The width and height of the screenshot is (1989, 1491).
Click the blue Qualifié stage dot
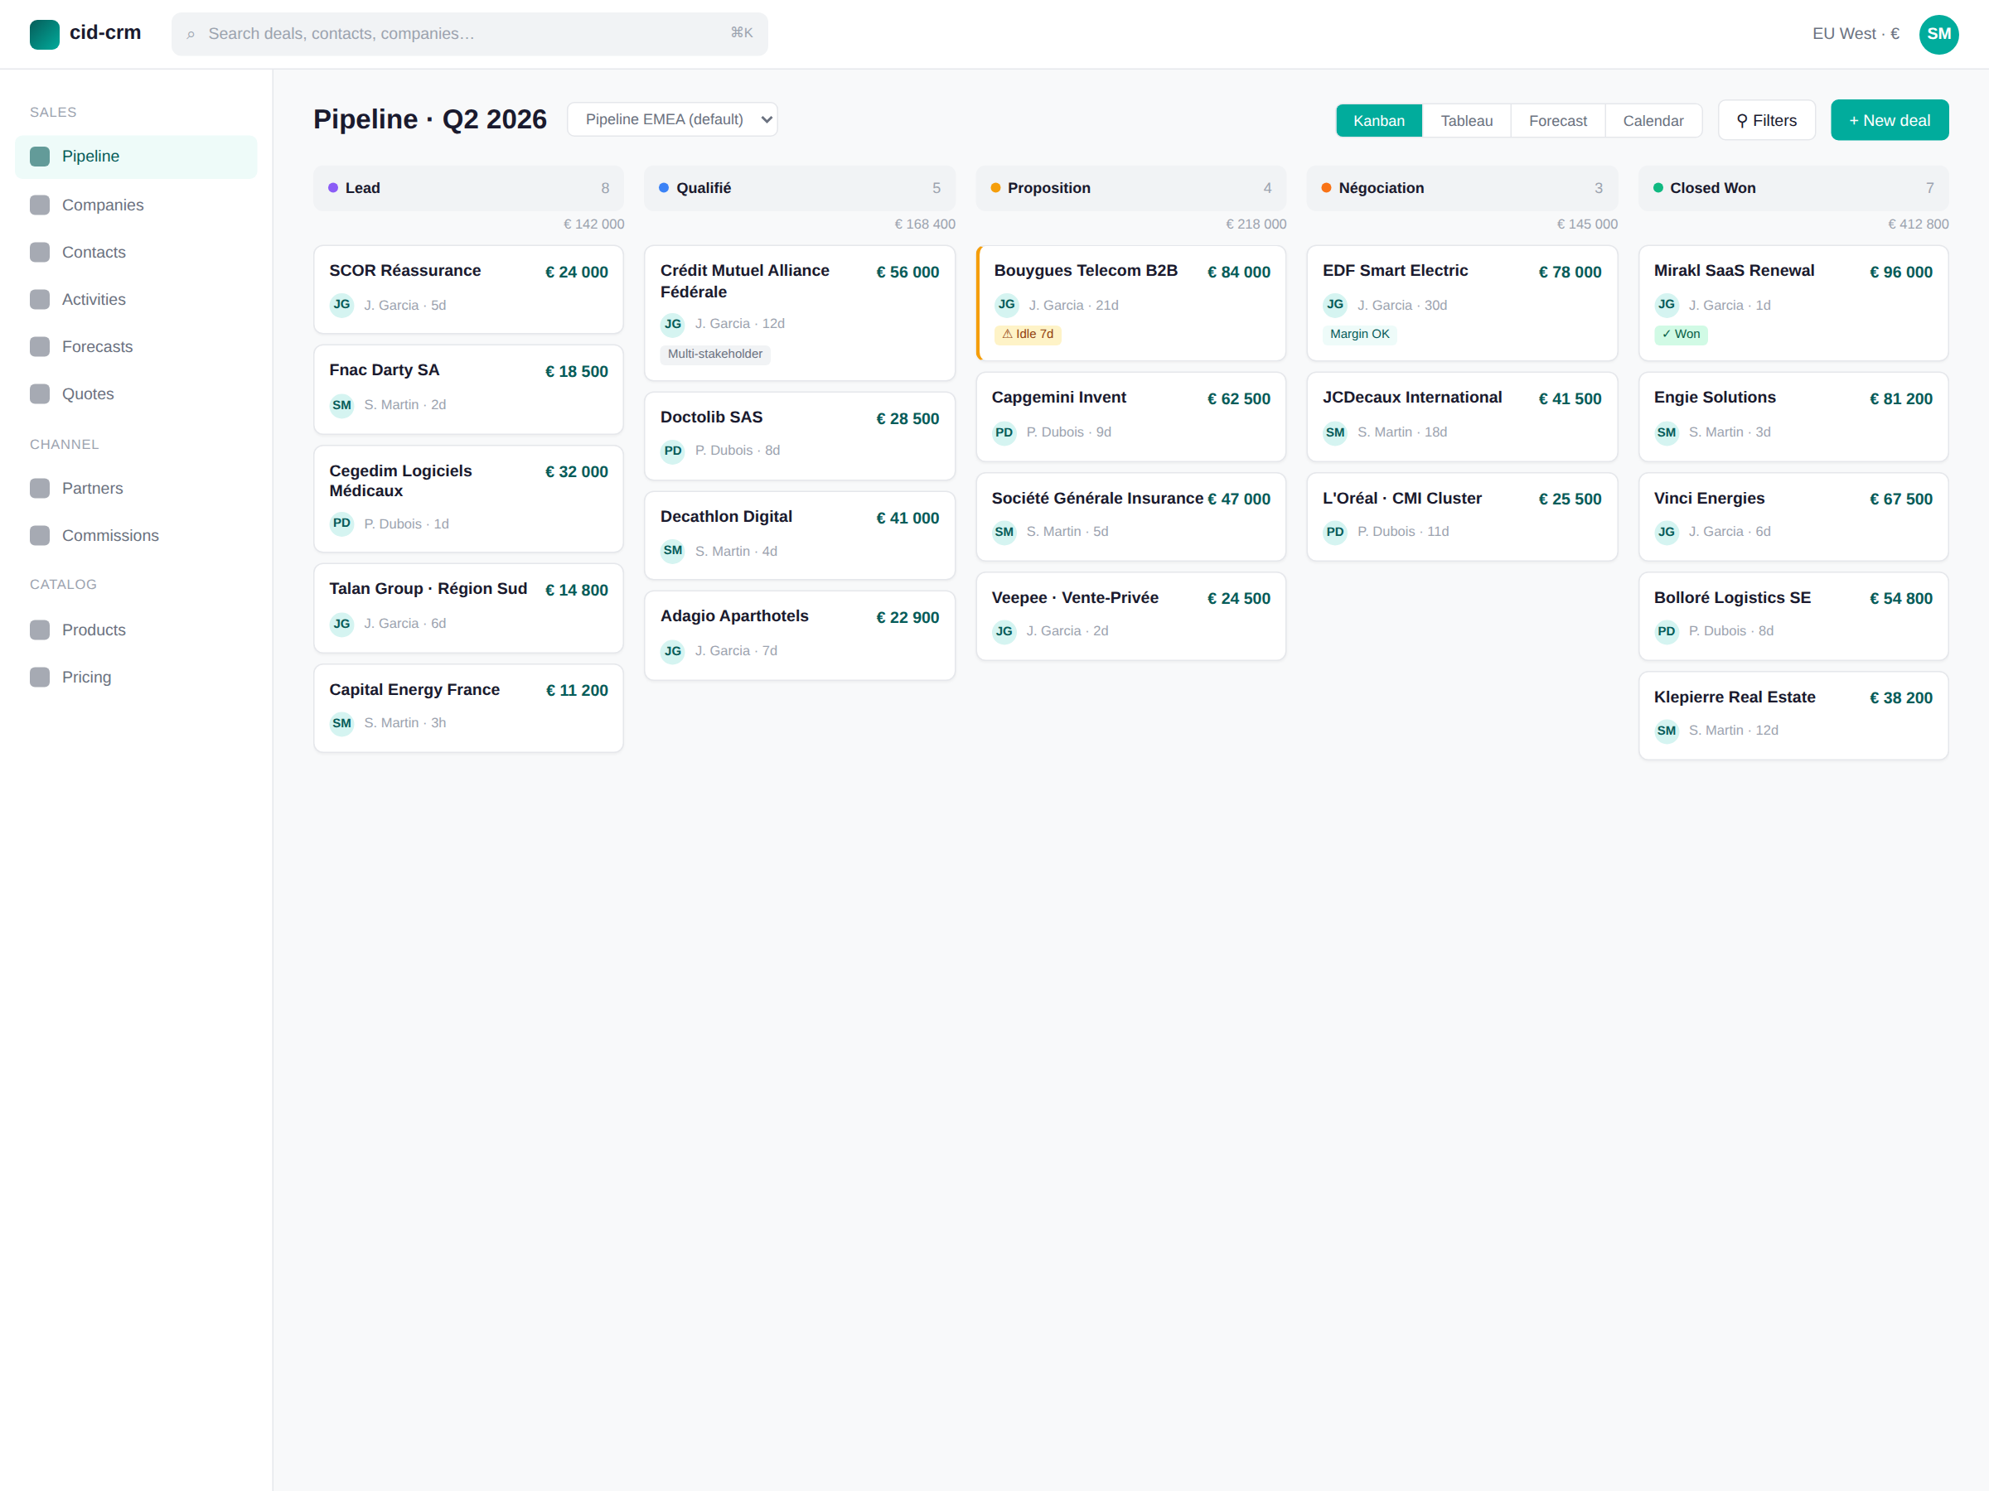[664, 188]
